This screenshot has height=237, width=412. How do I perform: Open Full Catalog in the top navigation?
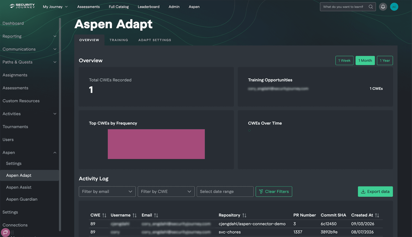pyautogui.click(x=119, y=7)
